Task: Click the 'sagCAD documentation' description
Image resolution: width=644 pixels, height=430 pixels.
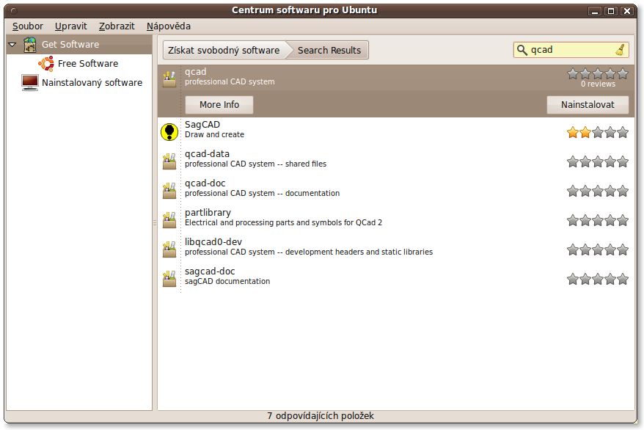Action: pos(227,281)
